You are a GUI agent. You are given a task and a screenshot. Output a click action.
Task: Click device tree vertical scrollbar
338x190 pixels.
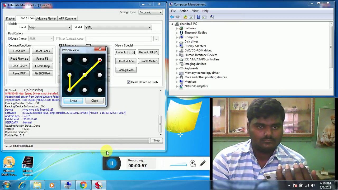tap(331, 55)
